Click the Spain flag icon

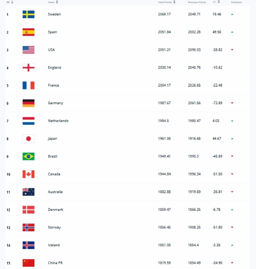(x=28, y=32)
